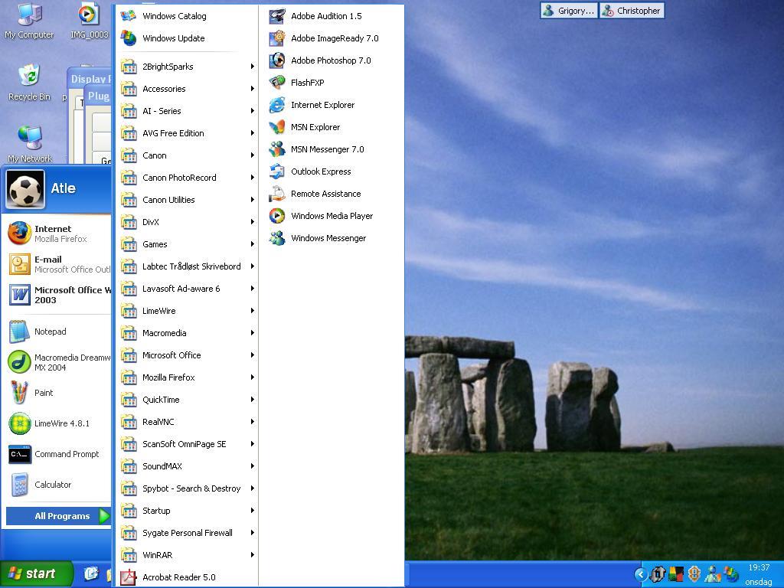This screenshot has height=588, width=784.
Task: Open Windows Catalog icon
Action: point(129,16)
